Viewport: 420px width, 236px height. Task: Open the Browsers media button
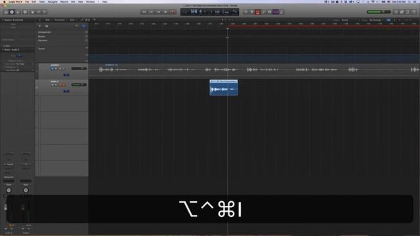click(x=414, y=12)
